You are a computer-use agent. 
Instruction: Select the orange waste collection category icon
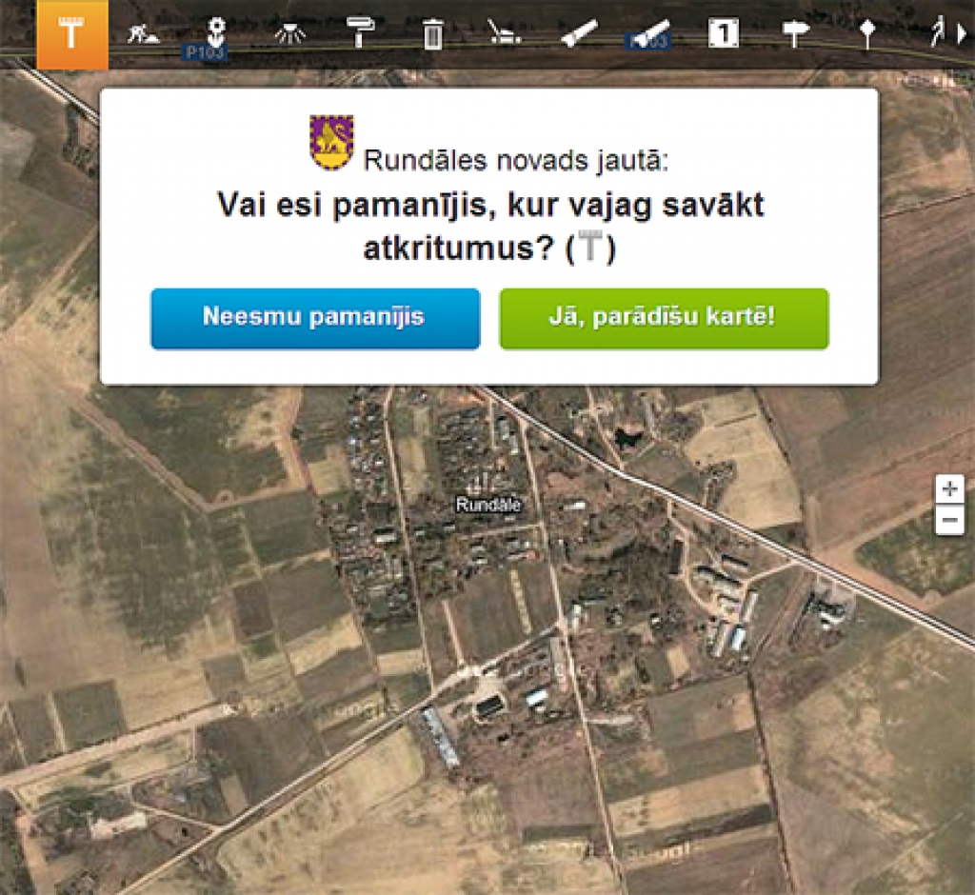tap(71, 35)
